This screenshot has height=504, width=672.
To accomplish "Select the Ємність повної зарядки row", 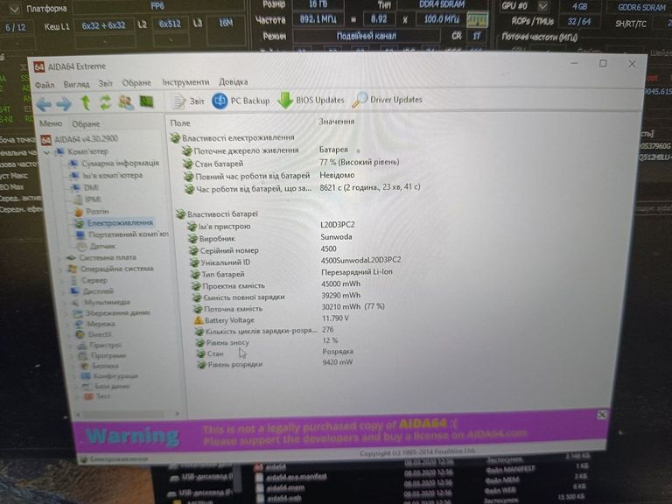I will (276, 296).
